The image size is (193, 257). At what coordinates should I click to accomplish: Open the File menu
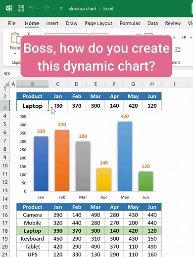11,23
